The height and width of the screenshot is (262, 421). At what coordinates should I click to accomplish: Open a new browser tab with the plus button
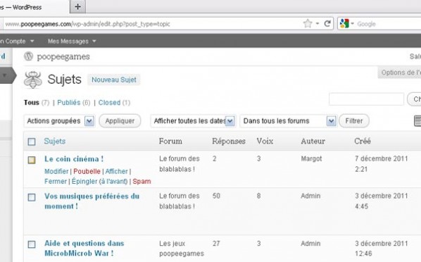click(78, 7)
